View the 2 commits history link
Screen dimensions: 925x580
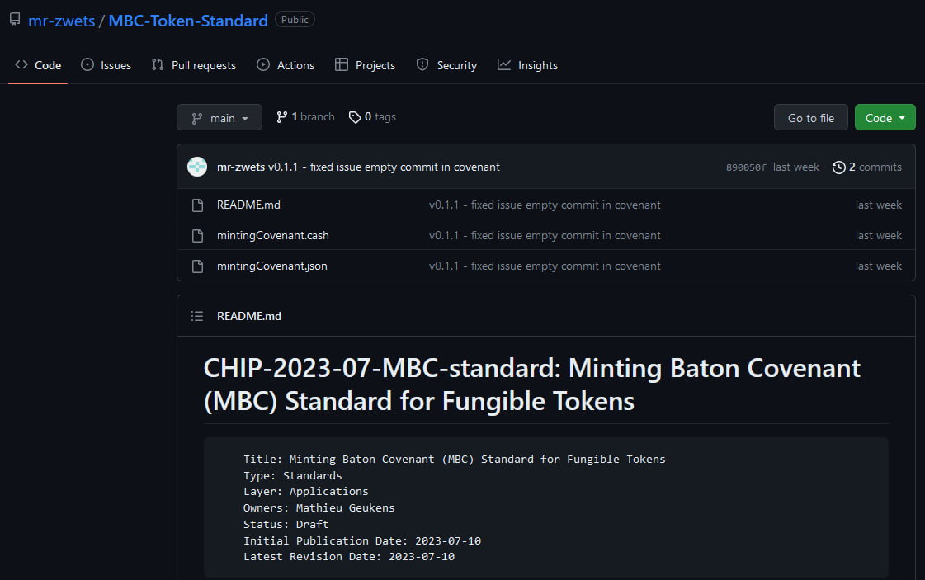click(x=866, y=167)
